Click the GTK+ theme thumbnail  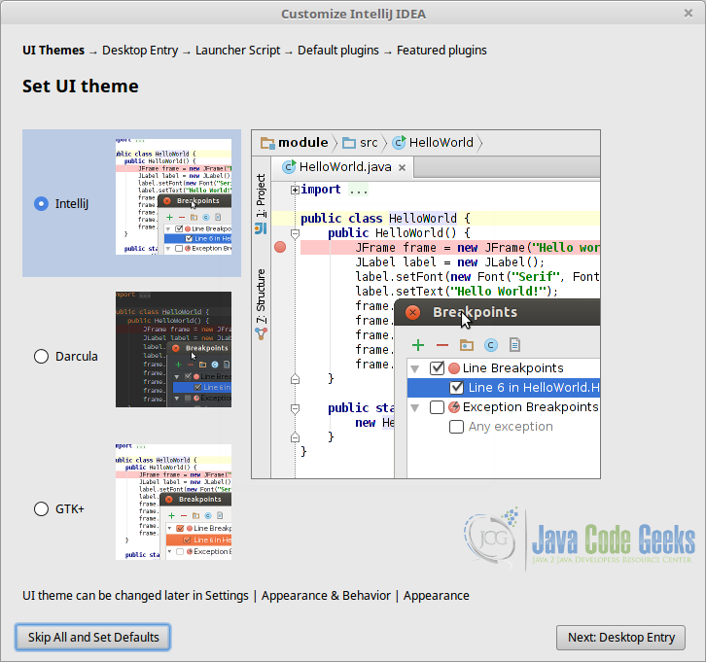(173, 503)
